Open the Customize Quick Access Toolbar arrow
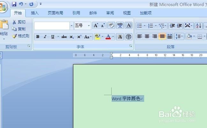 coord(41,4)
